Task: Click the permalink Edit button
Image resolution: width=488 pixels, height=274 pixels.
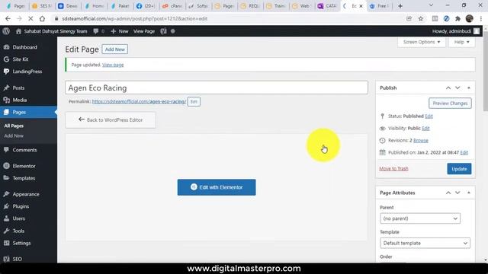Action: pos(194,101)
